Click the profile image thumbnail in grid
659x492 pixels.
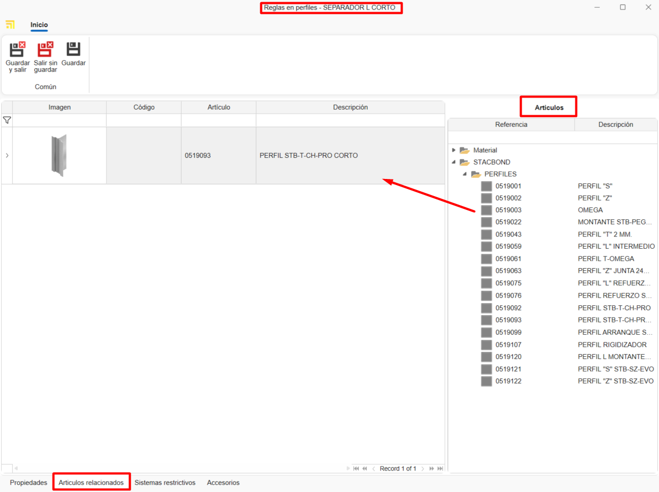[x=59, y=156]
